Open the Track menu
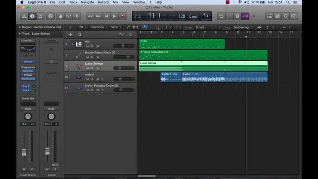Image resolution: width=318 pixels, height=179 pixels. click(x=73, y=2)
